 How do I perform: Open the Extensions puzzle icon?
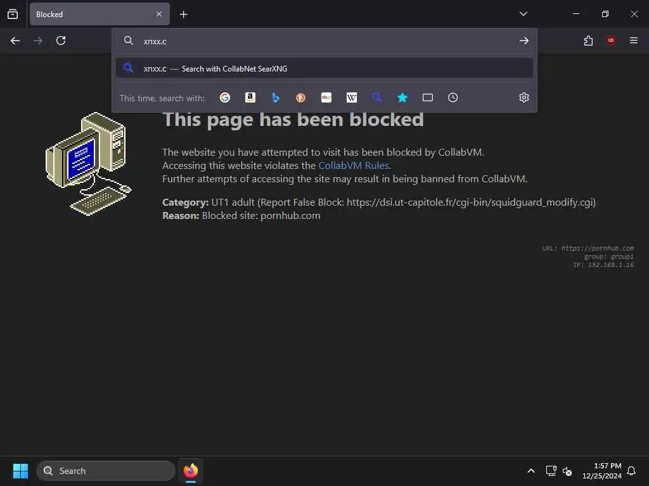tap(588, 40)
